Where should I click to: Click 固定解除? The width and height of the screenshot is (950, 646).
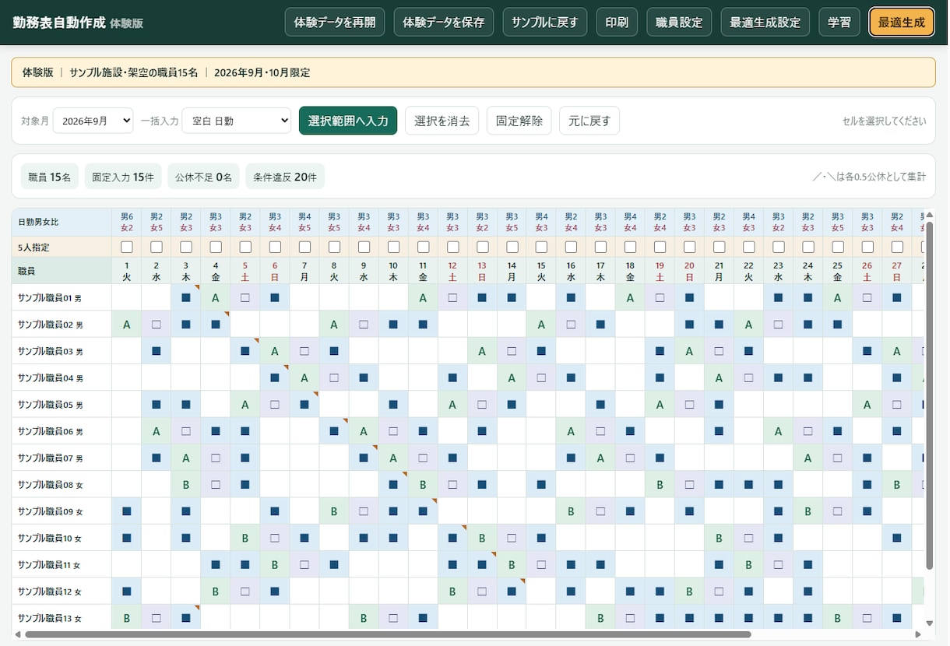519,121
